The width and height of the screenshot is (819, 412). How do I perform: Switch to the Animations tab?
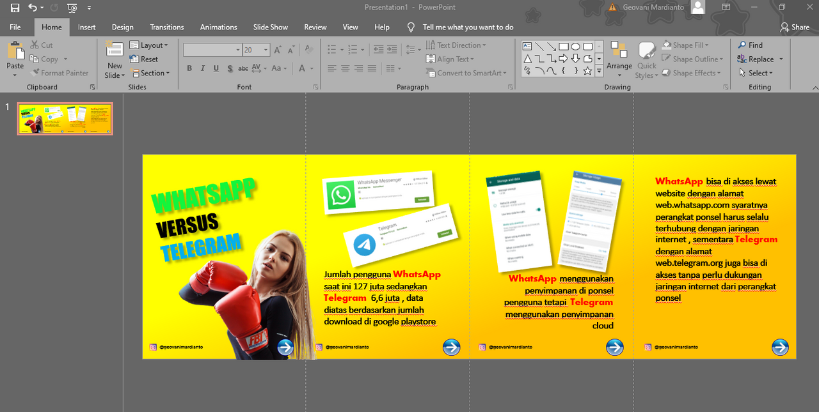coord(219,27)
